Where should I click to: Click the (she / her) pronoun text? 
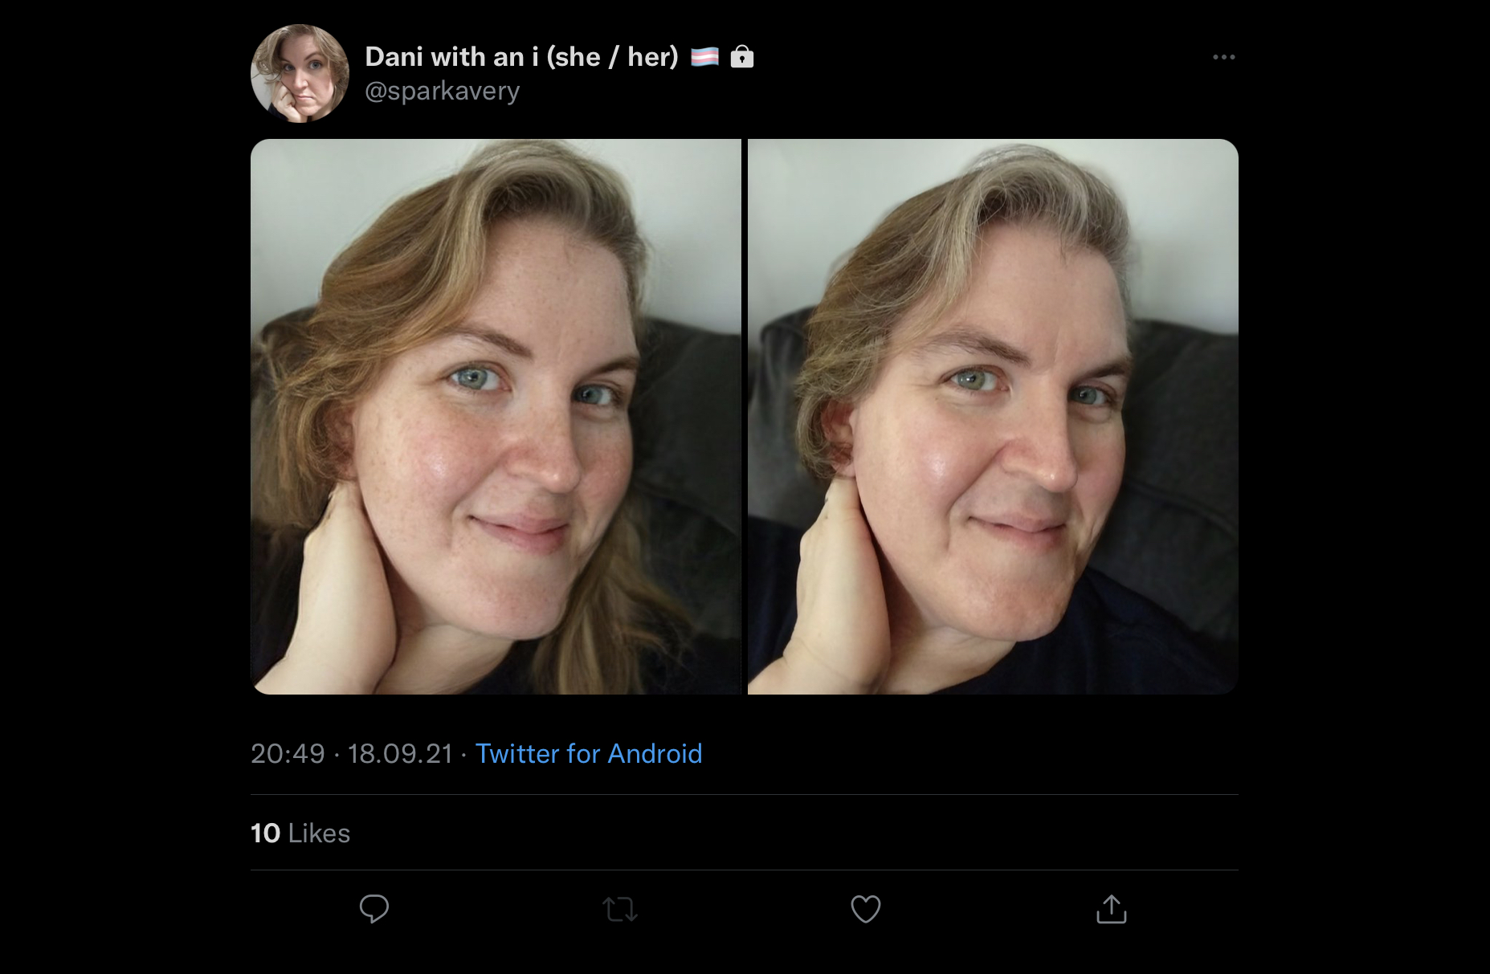(x=613, y=57)
